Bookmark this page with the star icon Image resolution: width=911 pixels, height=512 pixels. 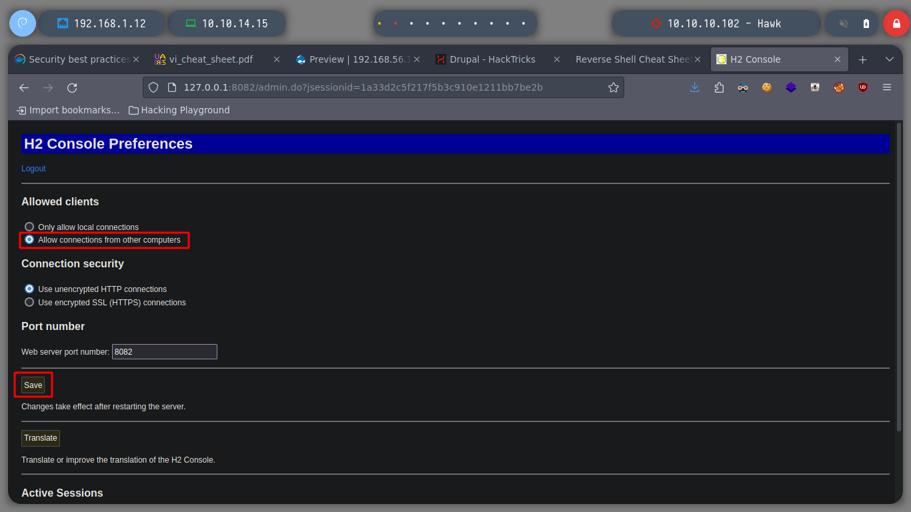[614, 87]
